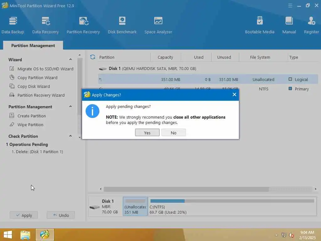The image size is (321, 241).
Task: Close the Apply Changes dialog
Action: 234,94
